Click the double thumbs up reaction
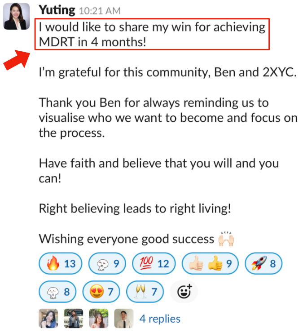The image size is (303, 333). click(x=210, y=263)
